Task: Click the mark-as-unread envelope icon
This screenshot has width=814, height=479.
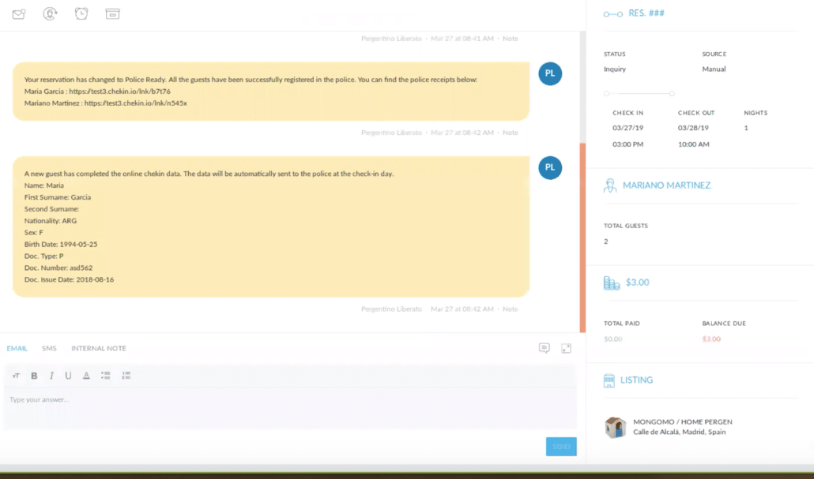Action: coord(19,13)
